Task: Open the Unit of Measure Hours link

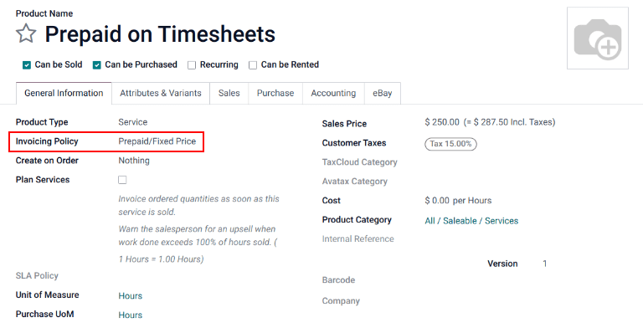Action: coord(131,296)
